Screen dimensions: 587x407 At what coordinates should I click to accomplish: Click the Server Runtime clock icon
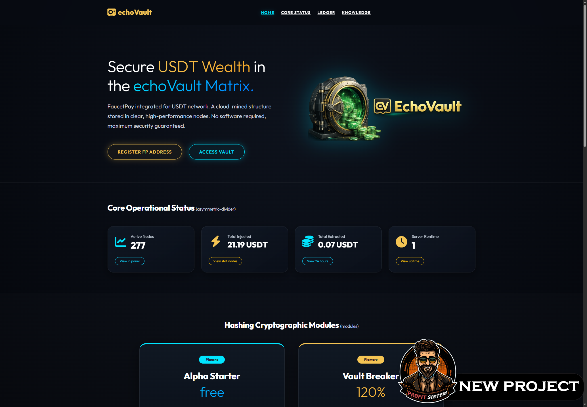pos(401,242)
